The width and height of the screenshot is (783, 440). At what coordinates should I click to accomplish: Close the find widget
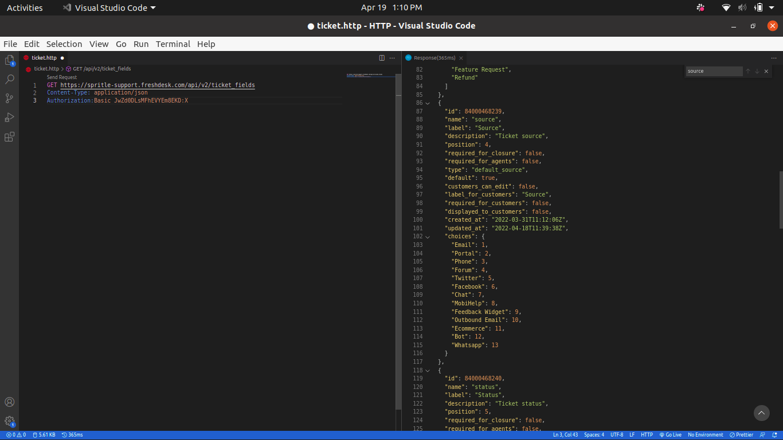(766, 71)
